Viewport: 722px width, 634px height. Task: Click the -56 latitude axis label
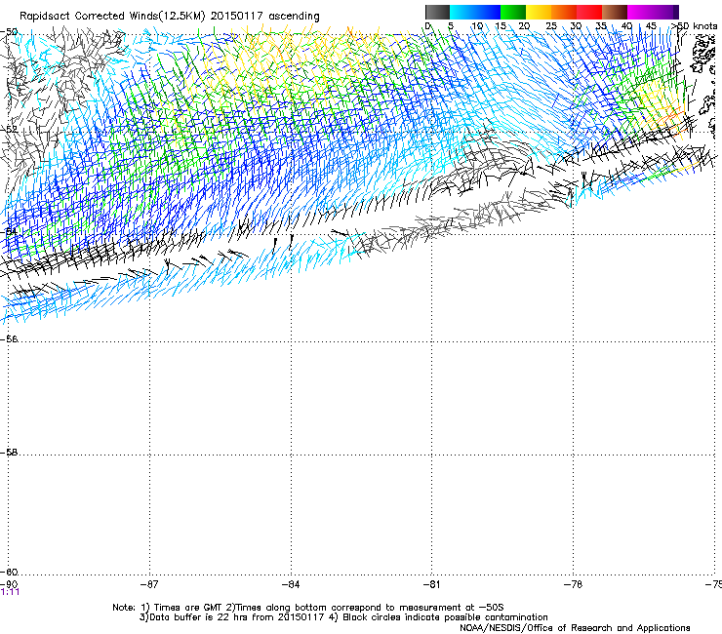click(9, 338)
